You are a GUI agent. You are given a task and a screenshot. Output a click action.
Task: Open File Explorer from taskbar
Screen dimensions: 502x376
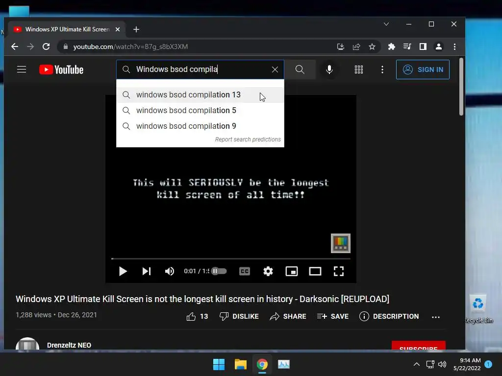(x=240, y=364)
